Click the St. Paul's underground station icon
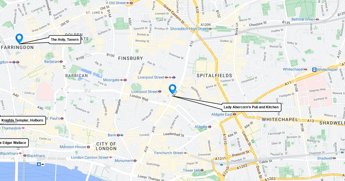345x181 pixels. (x=62, y=118)
